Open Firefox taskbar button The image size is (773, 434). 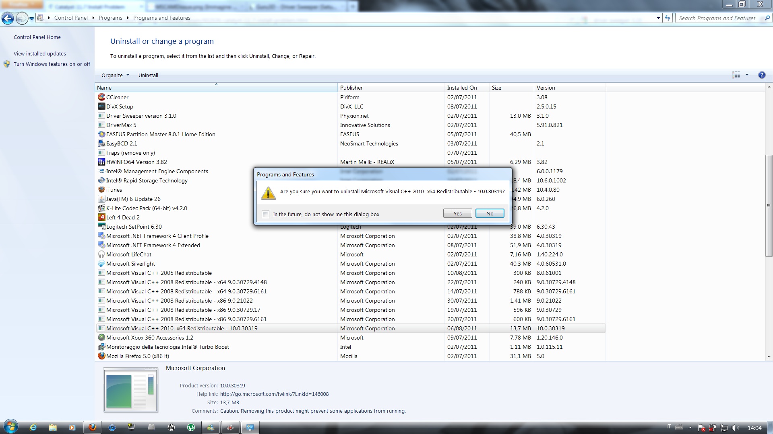point(92,428)
